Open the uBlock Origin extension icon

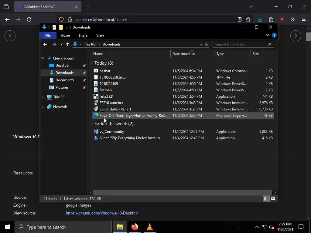pos(282,19)
